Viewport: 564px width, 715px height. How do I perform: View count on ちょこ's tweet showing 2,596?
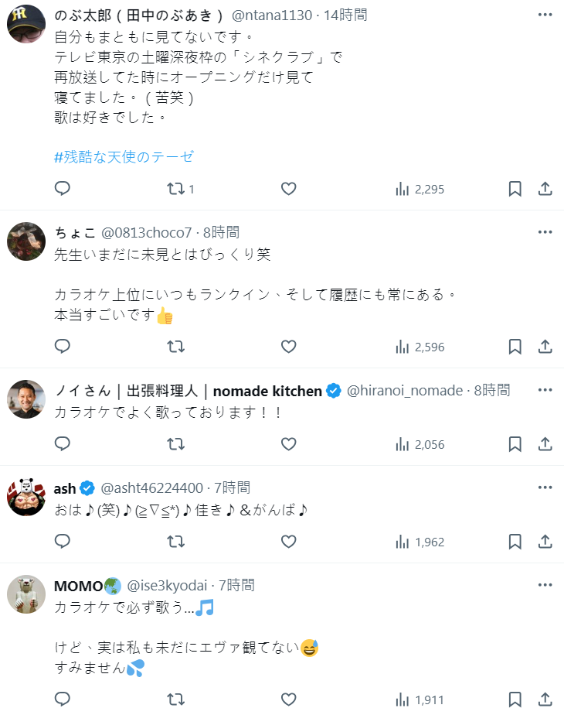(x=420, y=347)
